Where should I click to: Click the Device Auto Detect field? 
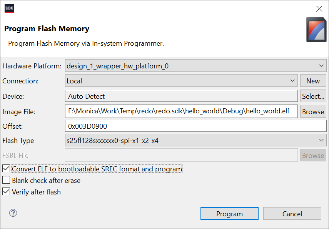pos(181,96)
